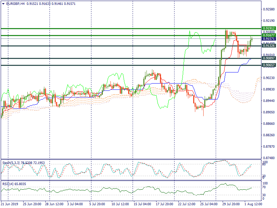Screen dimensions: 277x208
Task: Click the 0.92580 price scale value
Action: tap(269, 9)
